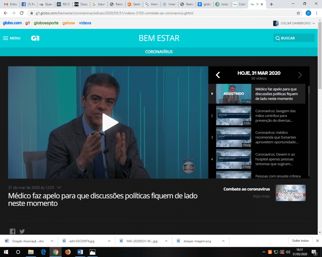The height and width of the screenshot is (257, 322).
Task: Close the active browser tab
Action: coord(262,4)
